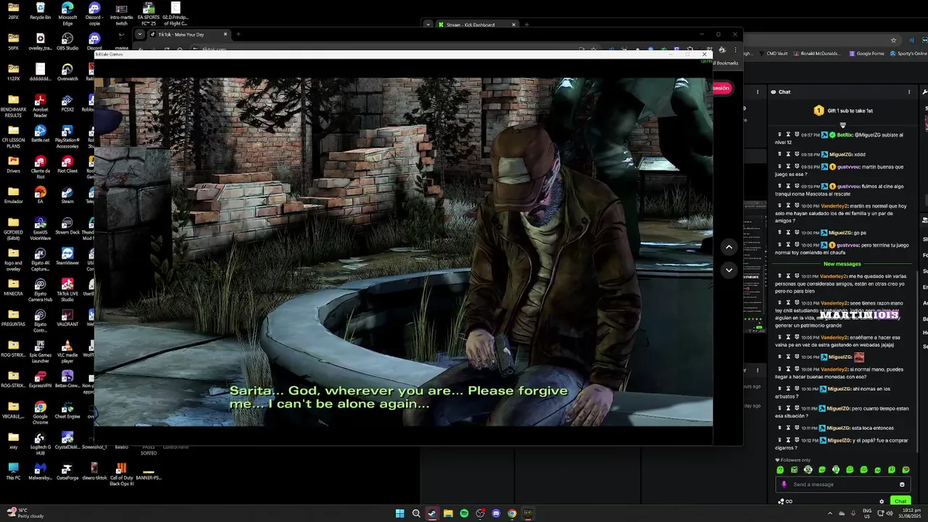Select the OBS Studio desktop icon
The height and width of the screenshot is (522, 928).
click(67, 41)
